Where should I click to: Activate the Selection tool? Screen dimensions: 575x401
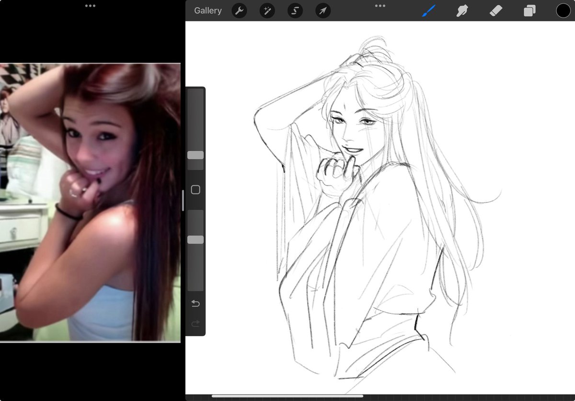[295, 11]
